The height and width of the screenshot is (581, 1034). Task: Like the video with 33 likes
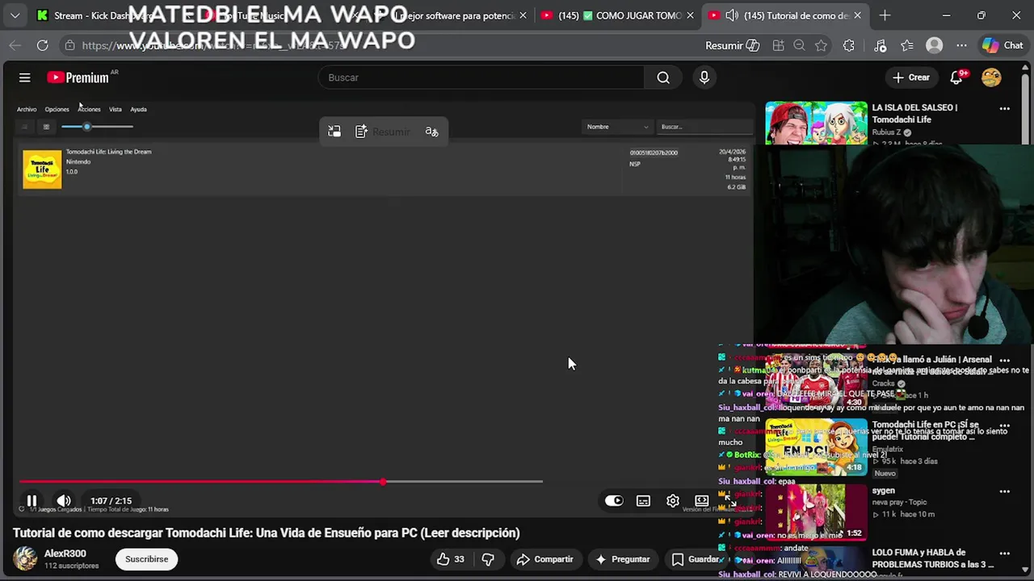point(451,559)
